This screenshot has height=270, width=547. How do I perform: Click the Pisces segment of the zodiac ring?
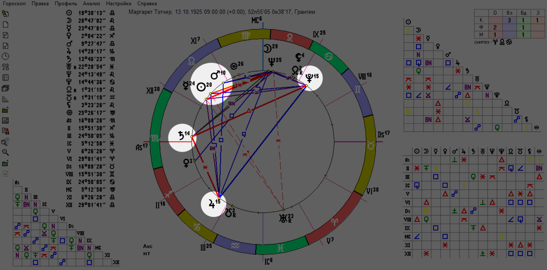tap(281, 248)
